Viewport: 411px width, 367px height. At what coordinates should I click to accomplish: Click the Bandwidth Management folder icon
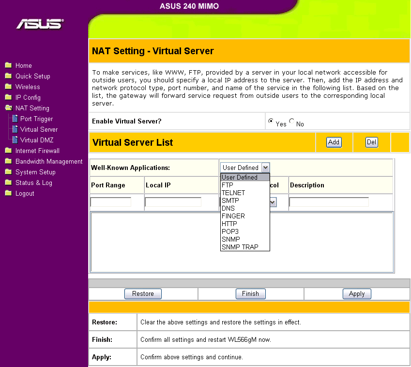(x=8, y=161)
